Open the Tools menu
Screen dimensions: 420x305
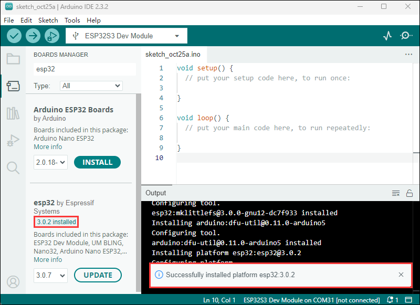tap(72, 20)
